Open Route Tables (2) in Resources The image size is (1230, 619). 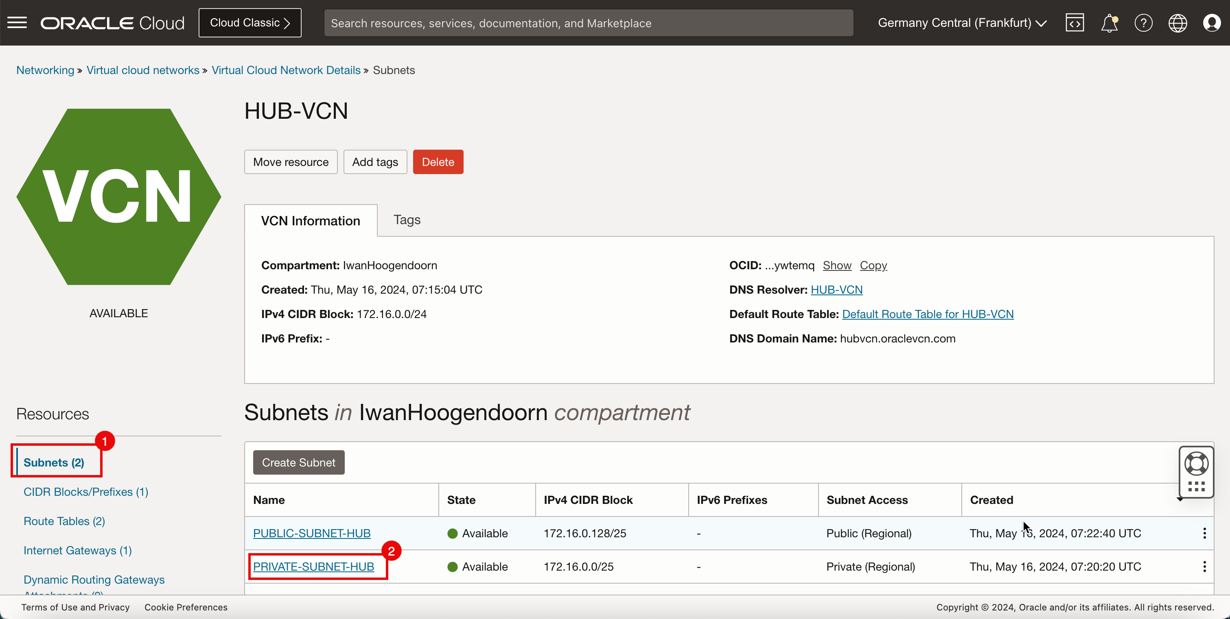click(64, 521)
